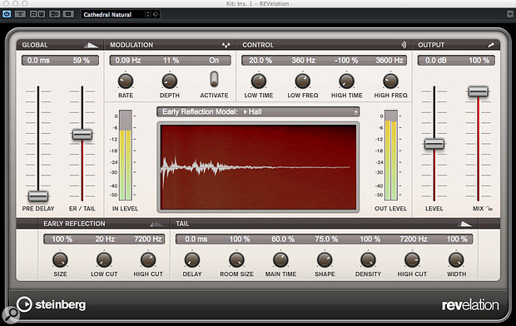Step through presets with the up/down arrows
Screen dimensions: 516x326
click(148, 14)
